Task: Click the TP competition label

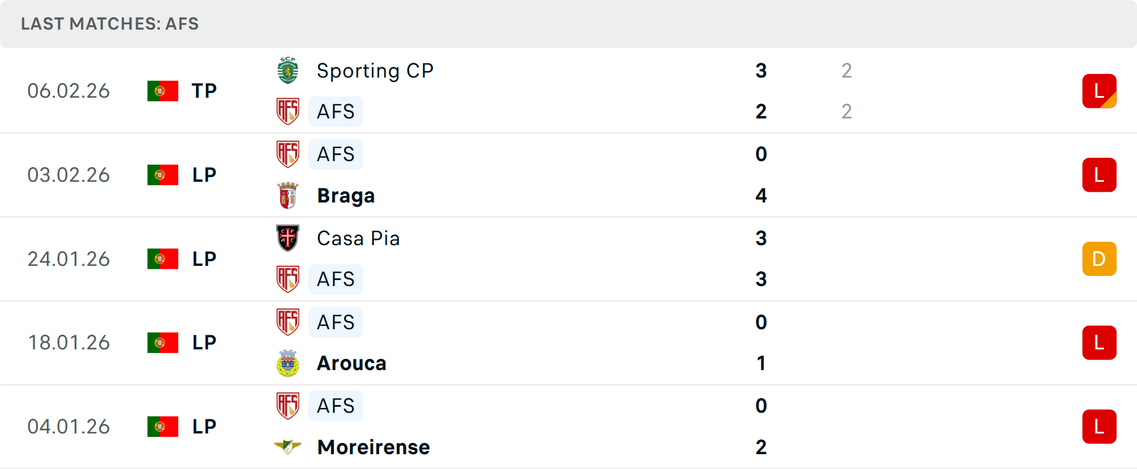Action: (204, 91)
